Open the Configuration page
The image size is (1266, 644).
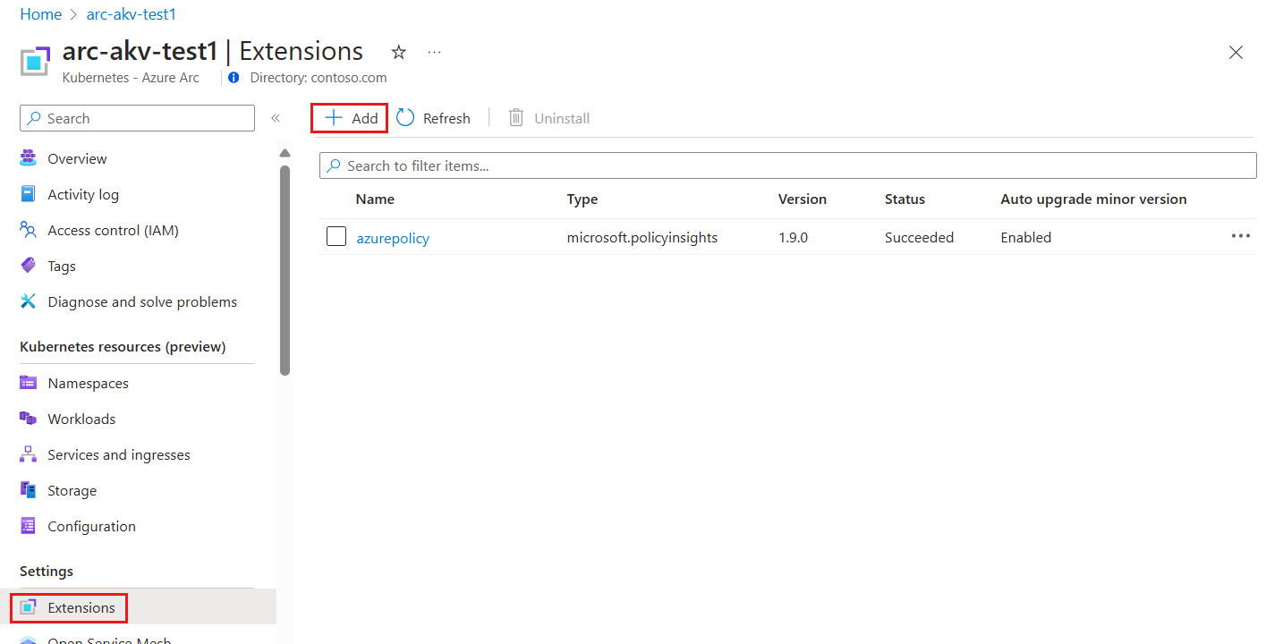coord(91,526)
